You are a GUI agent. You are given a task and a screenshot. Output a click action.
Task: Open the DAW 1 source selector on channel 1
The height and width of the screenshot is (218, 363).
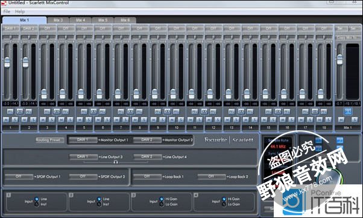pos(10,28)
